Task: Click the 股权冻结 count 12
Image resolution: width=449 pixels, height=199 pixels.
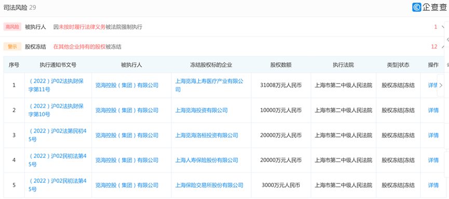Action: (434, 47)
